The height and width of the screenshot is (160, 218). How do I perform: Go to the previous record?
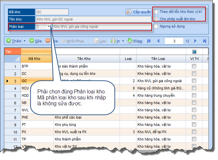(x=158, y=41)
